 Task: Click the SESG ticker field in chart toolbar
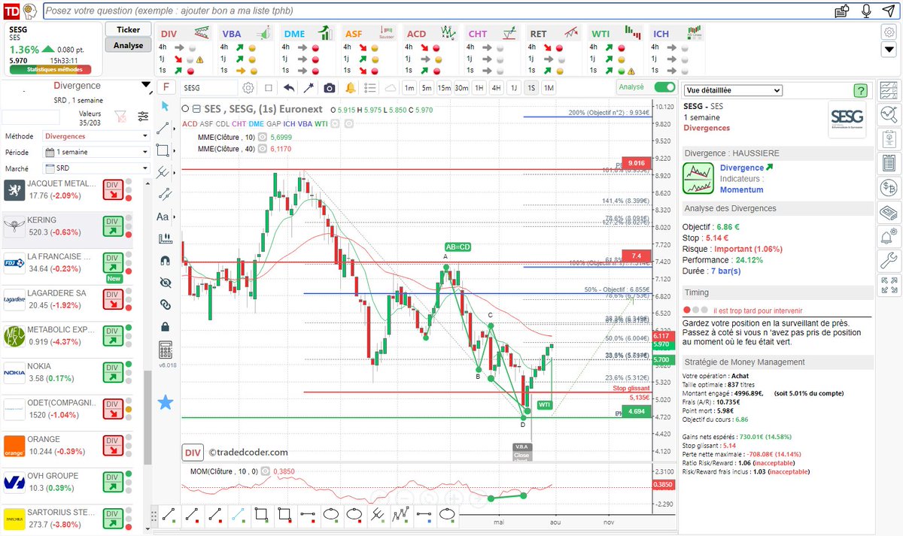(x=209, y=88)
